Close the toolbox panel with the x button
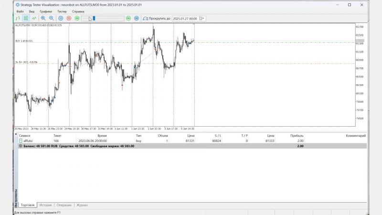The height and width of the screenshot is (215, 382). pyautogui.click(x=16, y=134)
